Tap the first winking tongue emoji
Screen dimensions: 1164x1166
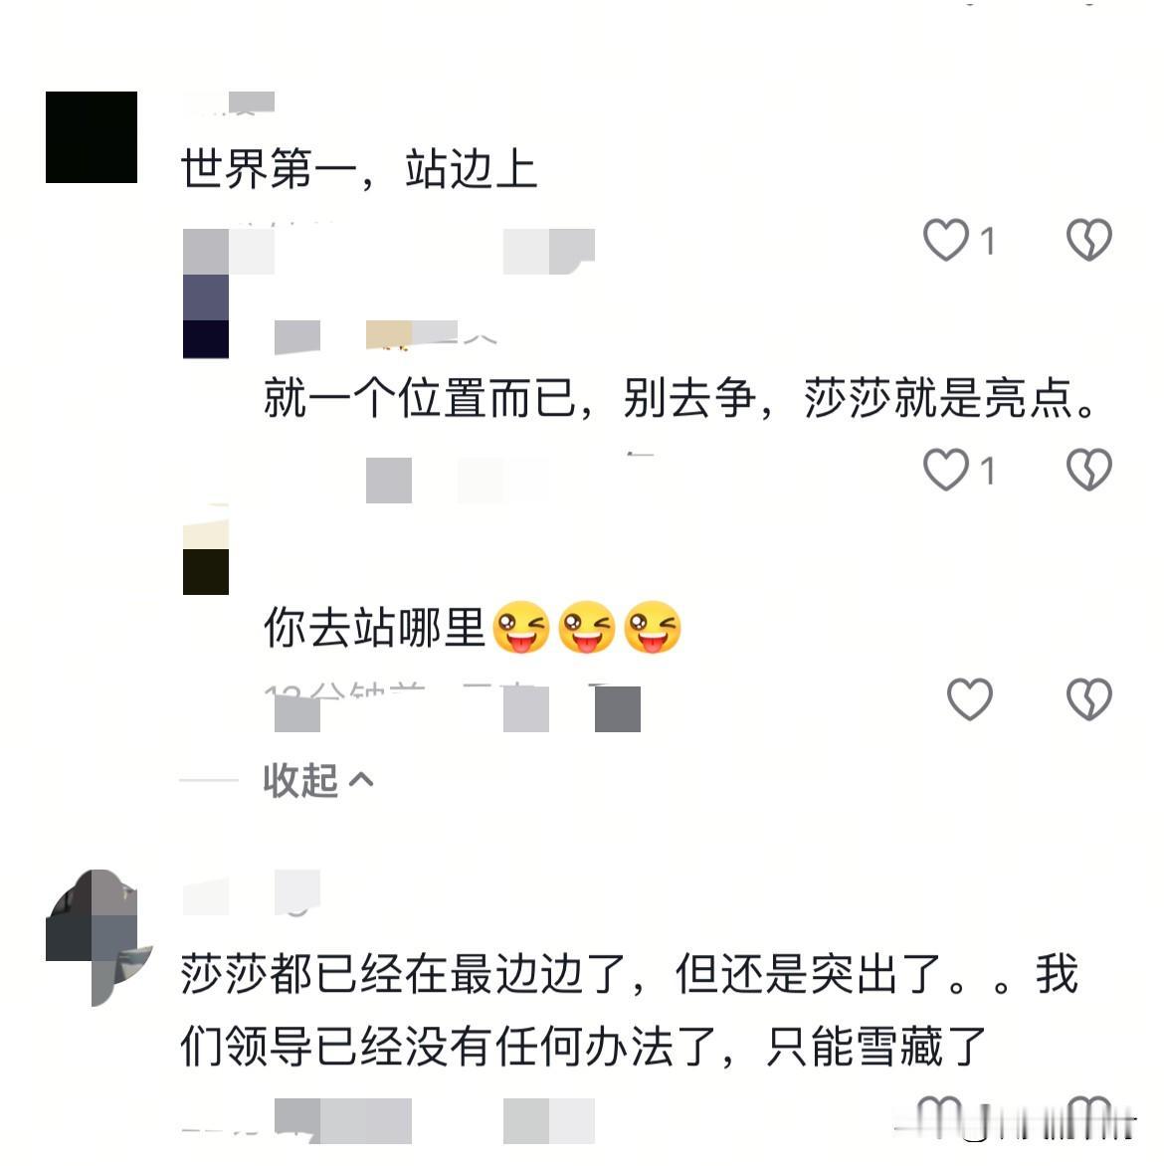(521, 627)
